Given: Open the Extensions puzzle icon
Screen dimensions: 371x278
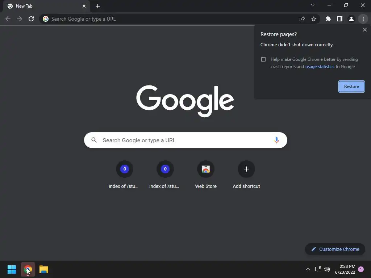Looking at the screenshot, I should tap(328, 19).
